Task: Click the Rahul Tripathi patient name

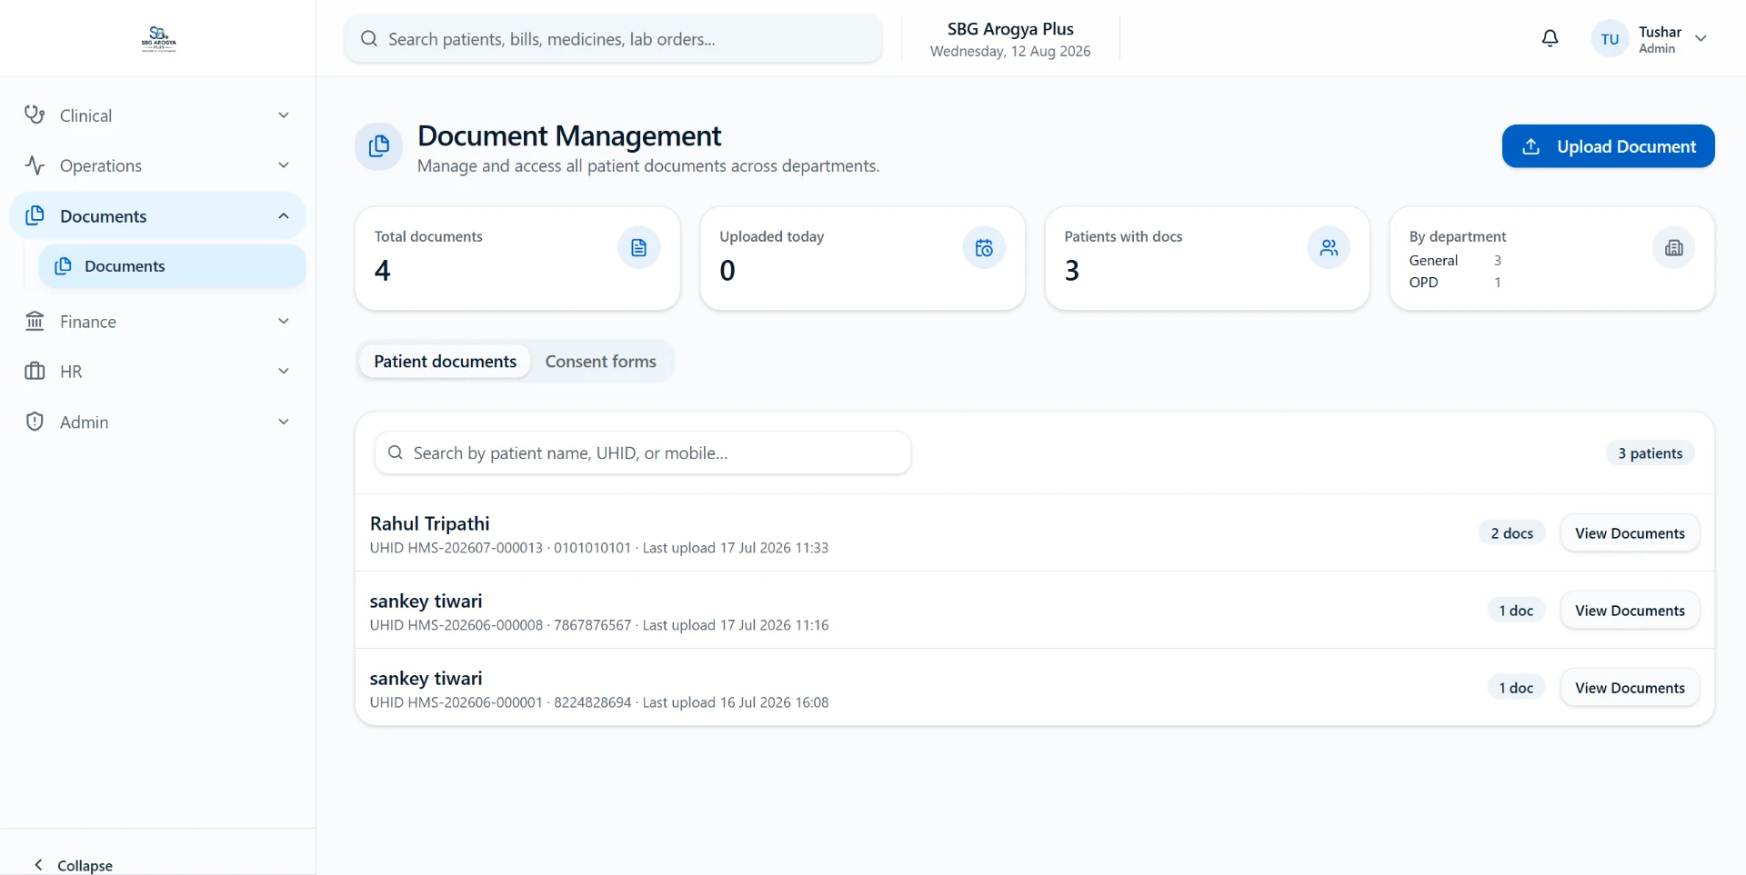Action: coord(429,523)
